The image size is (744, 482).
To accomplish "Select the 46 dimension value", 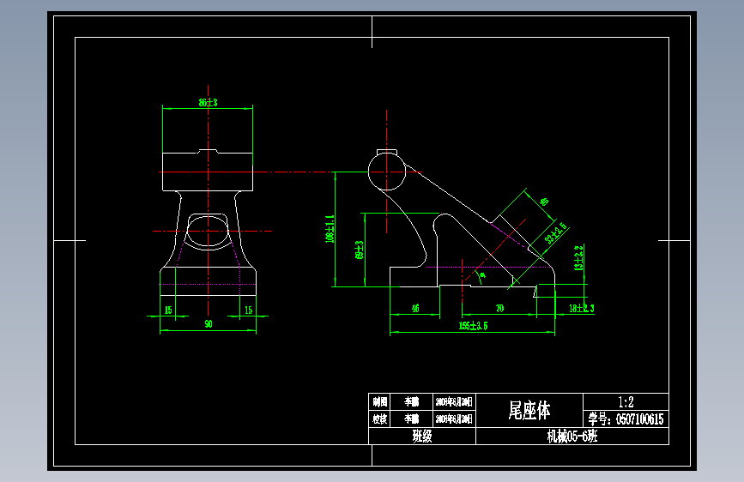I will click(415, 309).
